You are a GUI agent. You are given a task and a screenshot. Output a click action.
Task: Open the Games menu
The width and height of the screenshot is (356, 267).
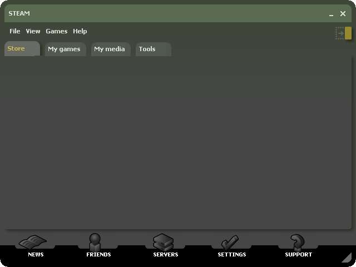coord(57,31)
